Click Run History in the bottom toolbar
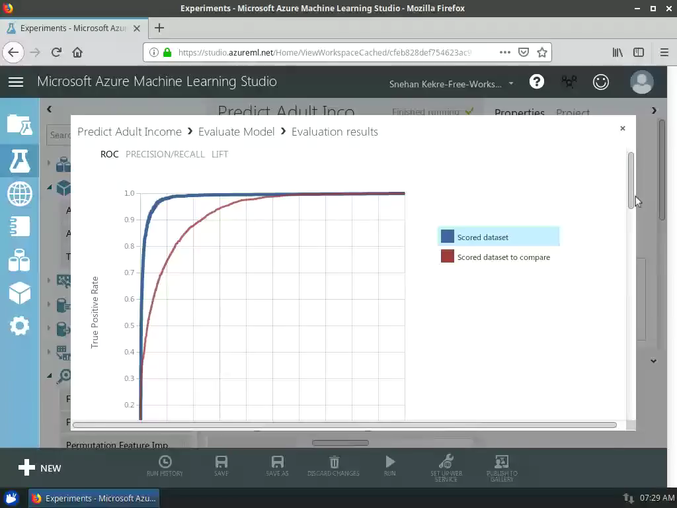The height and width of the screenshot is (508, 677). 165,466
